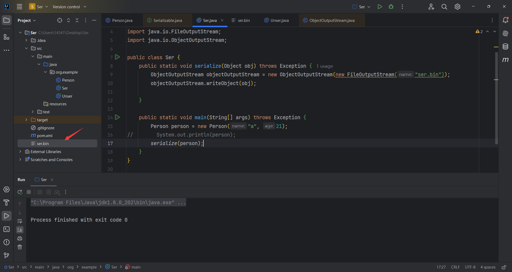Open pom.xml in project tree
Viewport: 512px width, 272px height.
(x=45, y=136)
